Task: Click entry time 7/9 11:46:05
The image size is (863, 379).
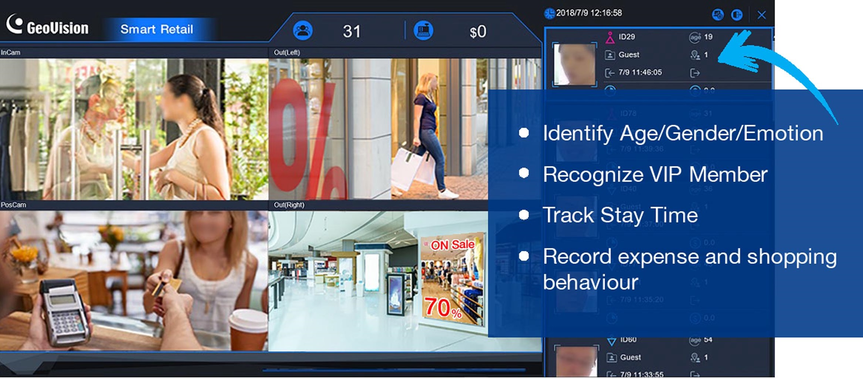Action: click(x=640, y=72)
